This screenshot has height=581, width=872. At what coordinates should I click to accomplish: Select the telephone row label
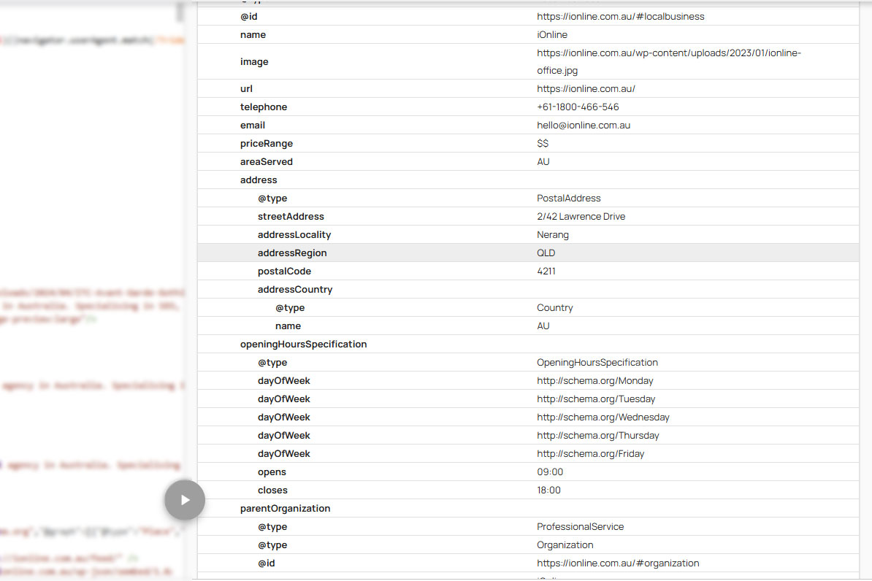[x=264, y=107]
